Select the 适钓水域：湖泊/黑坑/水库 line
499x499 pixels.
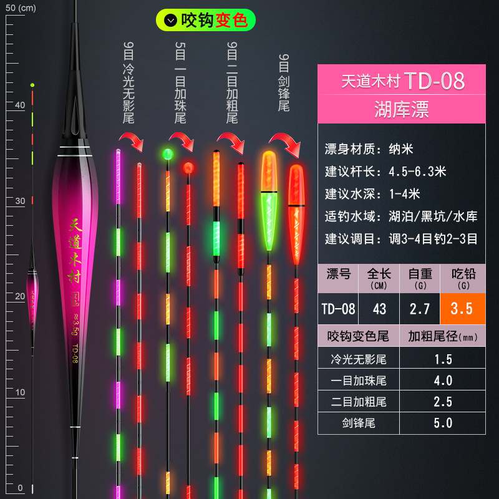(401, 216)
